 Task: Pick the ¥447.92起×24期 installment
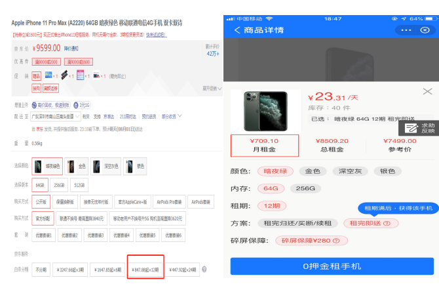point(183,270)
